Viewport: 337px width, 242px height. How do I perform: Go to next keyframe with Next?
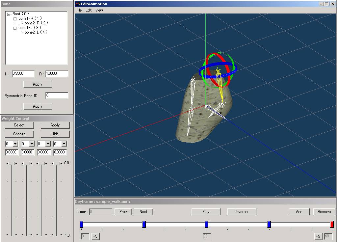tap(143, 212)
